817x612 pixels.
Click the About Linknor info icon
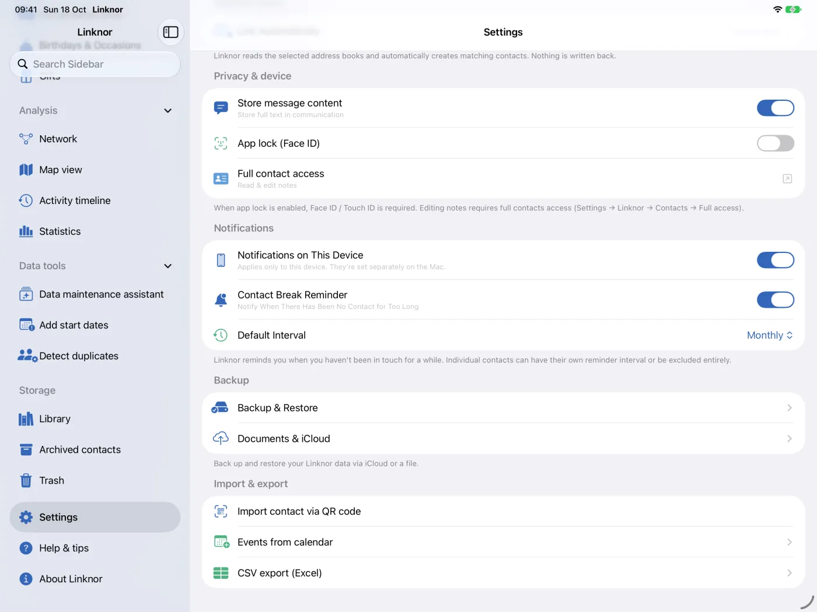[x=26, y=579]
